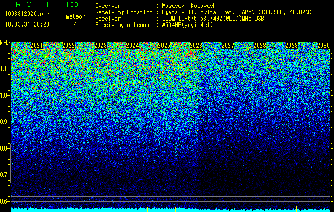334x212 pixels.
Task: Click the 0.9 kHz axis label
Action: point(4,122)
